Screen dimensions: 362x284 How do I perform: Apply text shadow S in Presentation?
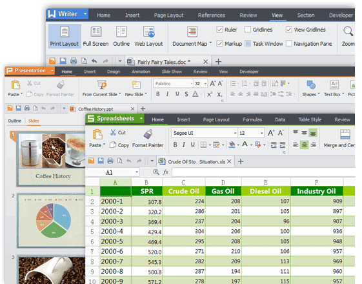tap(186, 94)
